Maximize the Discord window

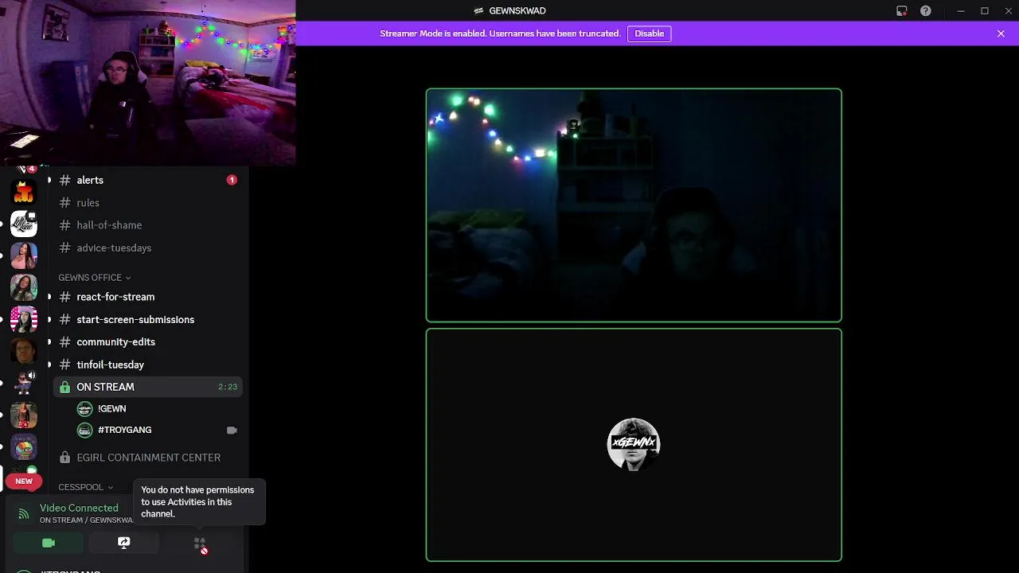pos(985,10)
